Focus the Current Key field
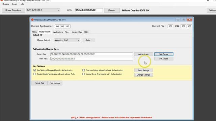The width and height of the screenshot is (216, 121). [91, 54]
